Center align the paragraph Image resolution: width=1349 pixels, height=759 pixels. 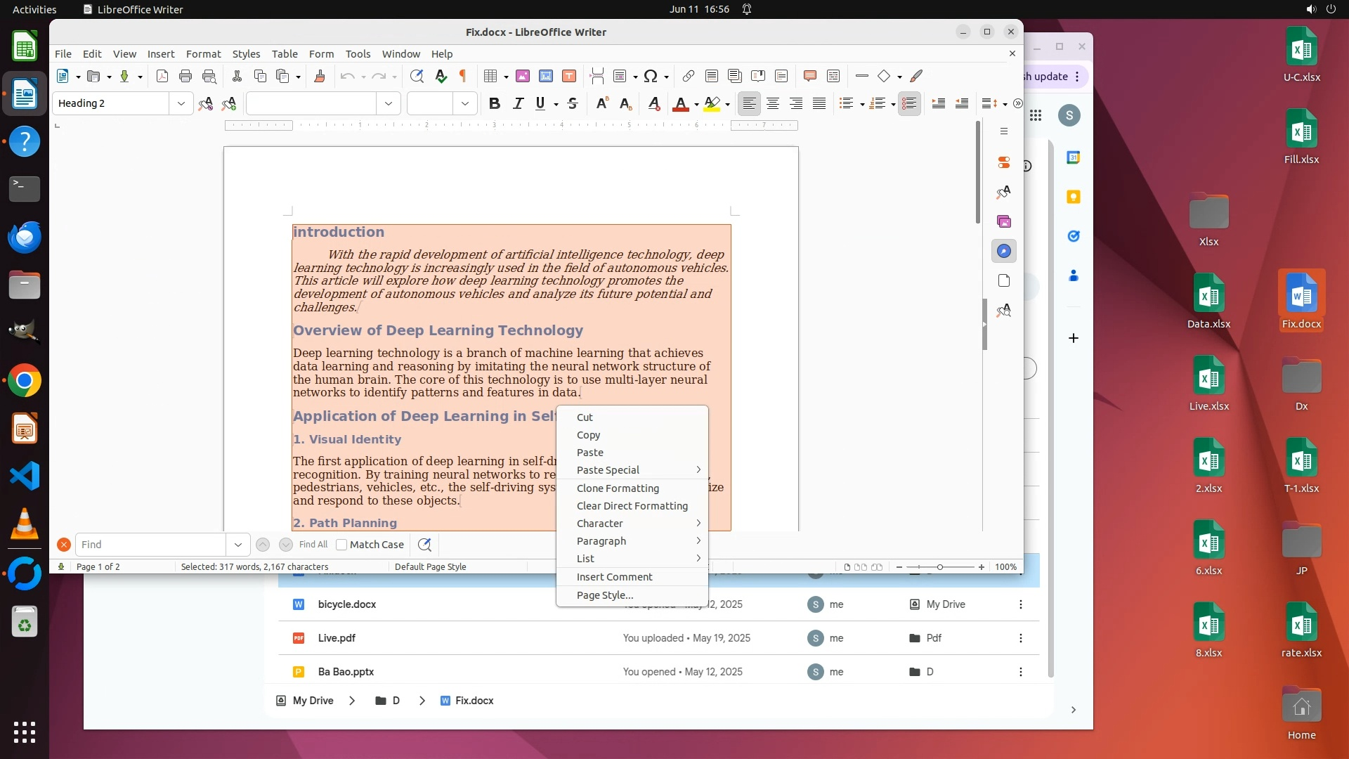(773, 103)
